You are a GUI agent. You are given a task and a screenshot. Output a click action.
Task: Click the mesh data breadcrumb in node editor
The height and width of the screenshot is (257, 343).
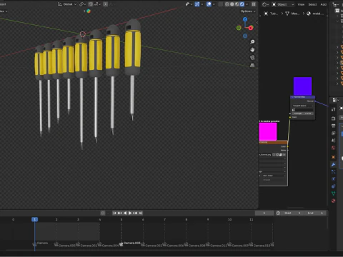292,14
